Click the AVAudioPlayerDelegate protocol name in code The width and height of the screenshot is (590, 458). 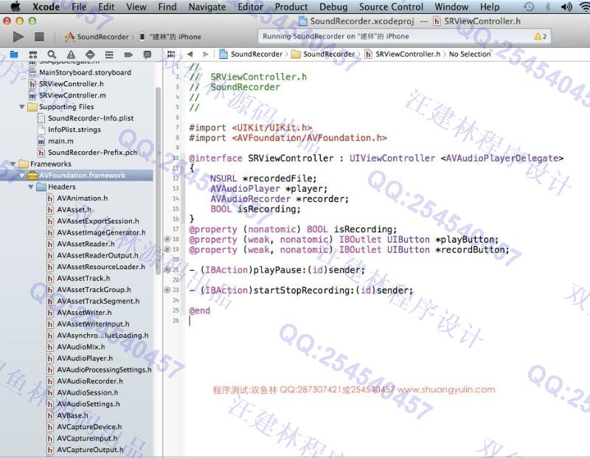(502, 159)
